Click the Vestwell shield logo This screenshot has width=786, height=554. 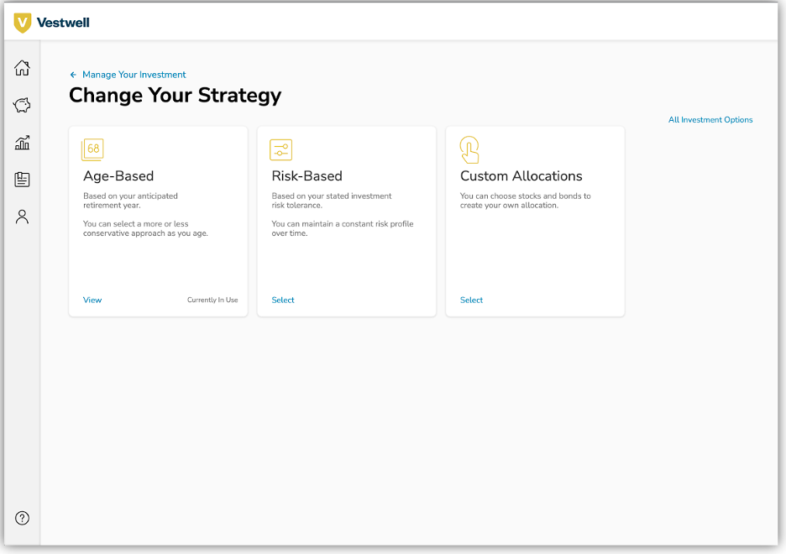pyautogui.click(x=22, y=23)
